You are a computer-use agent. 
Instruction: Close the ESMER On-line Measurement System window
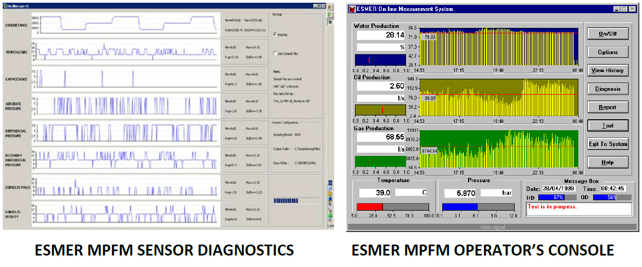(632, 9)
